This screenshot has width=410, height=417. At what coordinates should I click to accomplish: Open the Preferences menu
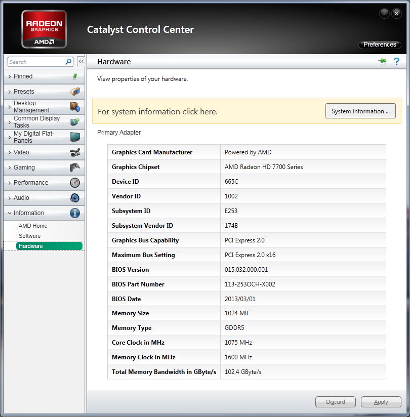point(380,45)
